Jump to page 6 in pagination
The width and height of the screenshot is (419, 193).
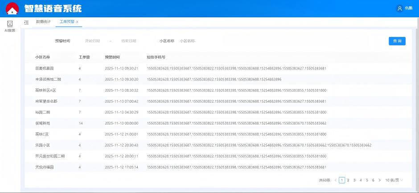point(373,180)
